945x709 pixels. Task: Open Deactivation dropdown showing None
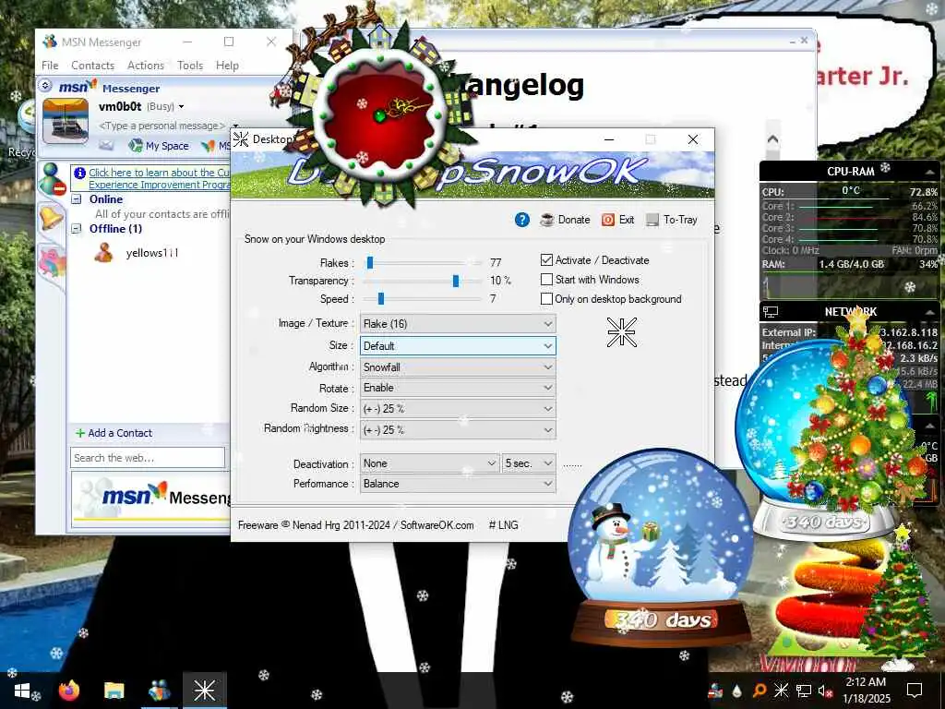(430, 463)
